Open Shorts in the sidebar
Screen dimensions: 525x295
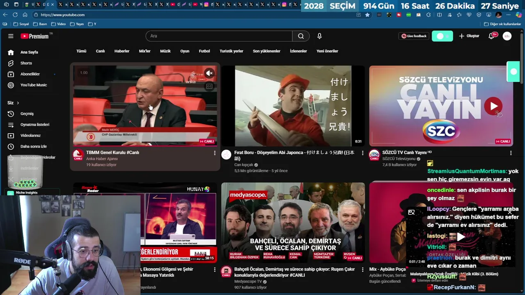pos(26,63)
